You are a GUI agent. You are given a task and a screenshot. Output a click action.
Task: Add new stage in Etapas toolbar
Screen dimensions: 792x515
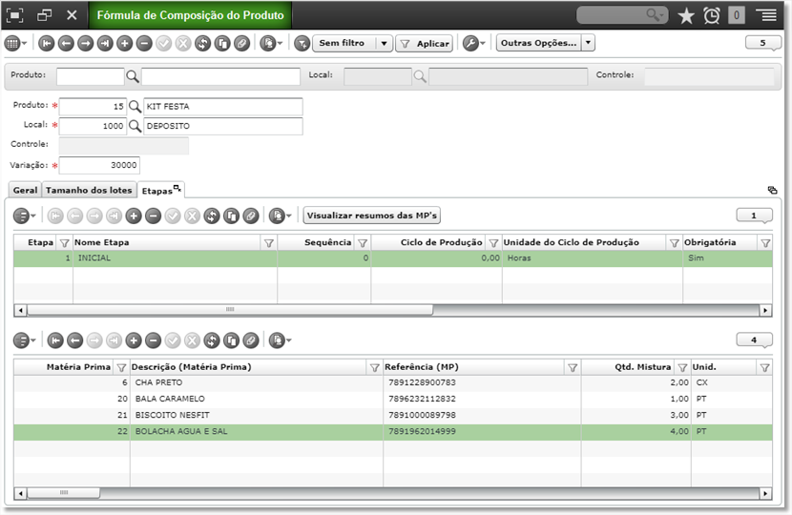(x=134, y=216)
